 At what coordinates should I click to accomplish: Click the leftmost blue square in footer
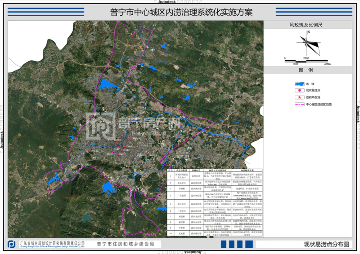[223, 244]
